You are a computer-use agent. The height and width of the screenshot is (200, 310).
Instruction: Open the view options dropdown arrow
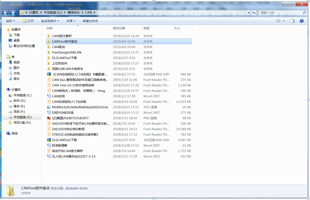(284, 21)
